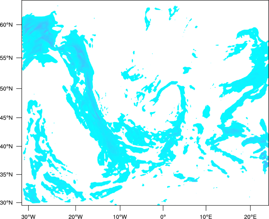Click the 20°E longitude label

click(x=250, y=217)
